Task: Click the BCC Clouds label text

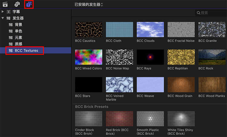Action: click(x=146, y=41)
